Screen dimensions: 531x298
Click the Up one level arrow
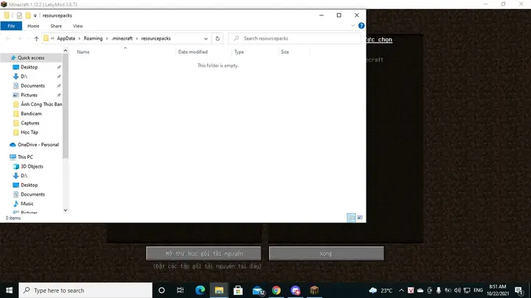[37, 38]
